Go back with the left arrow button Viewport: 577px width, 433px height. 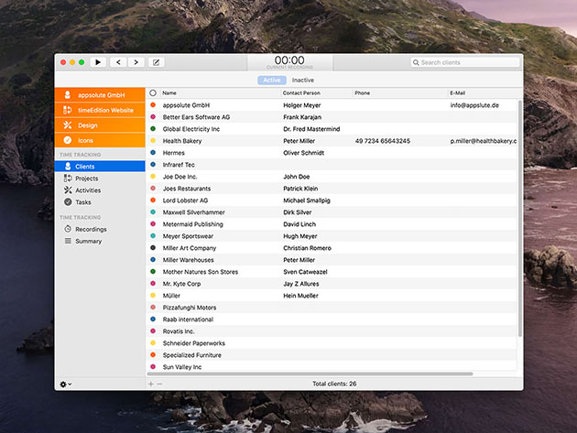(118, 62)
